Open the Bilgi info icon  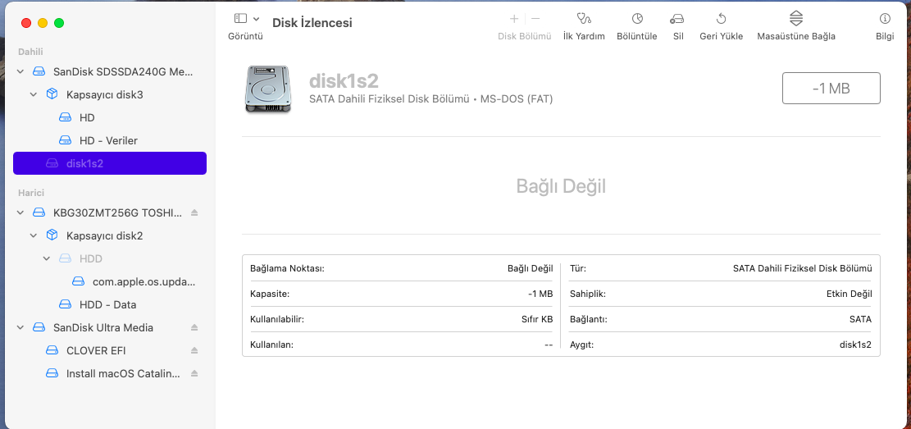click(x=885, y=19)
